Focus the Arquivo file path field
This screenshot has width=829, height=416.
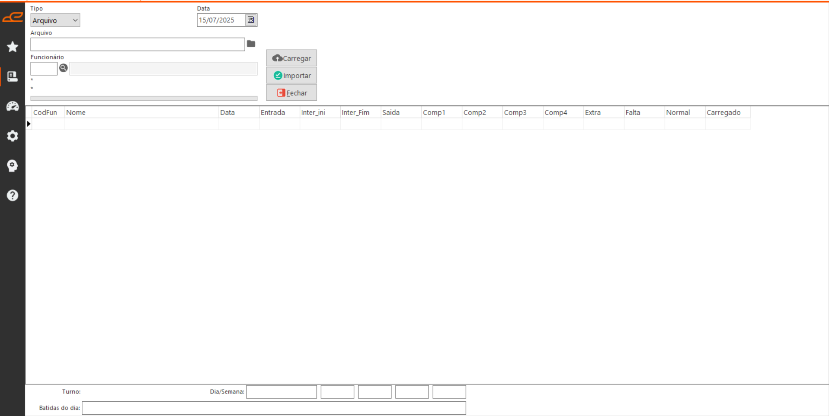pyautogui.click(x=138, y=44)
